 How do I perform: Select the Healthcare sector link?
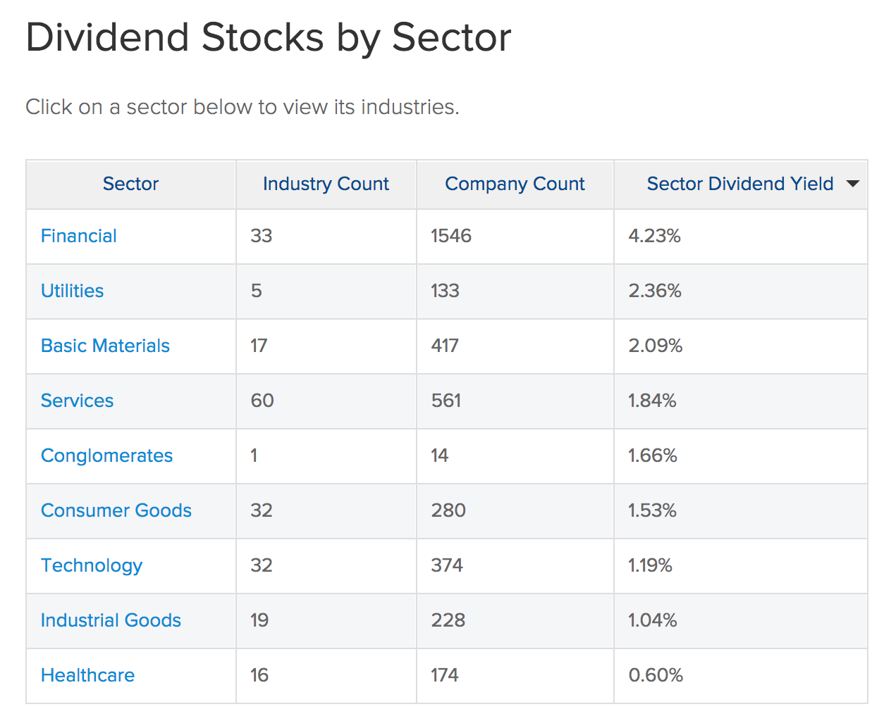[x=87, y=675]
